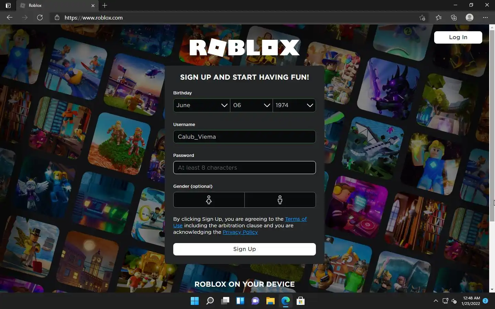This screenshot has height=309, width=495.
Task: Open Microsoft Store from taskbar
Action: (301, 301)
